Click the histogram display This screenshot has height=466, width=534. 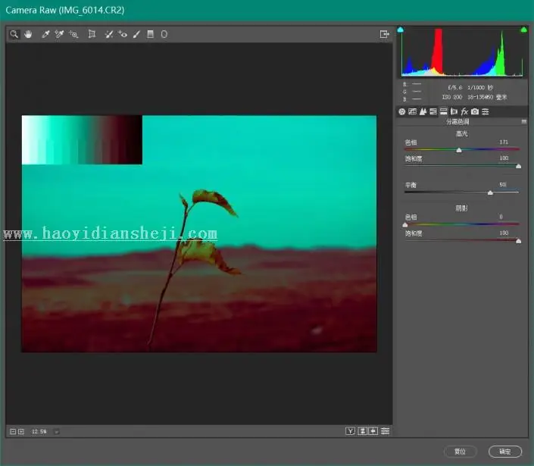pyautogui.click(x=462, y=52)
